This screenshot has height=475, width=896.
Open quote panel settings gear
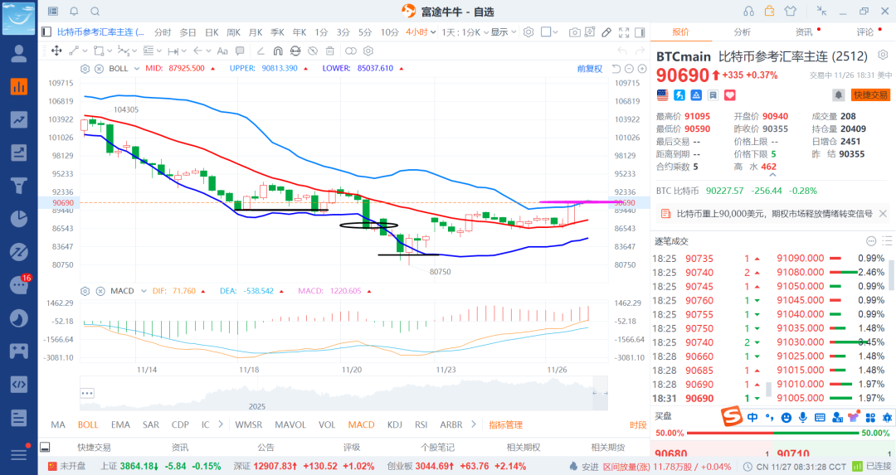883,55
